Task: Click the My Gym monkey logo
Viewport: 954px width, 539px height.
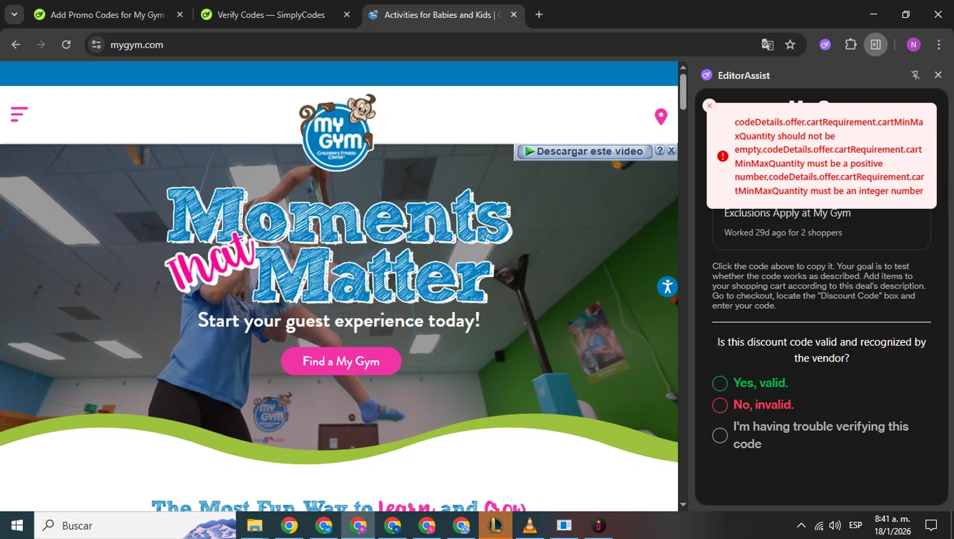Action: pyautogui.click(x=338, y=132)
